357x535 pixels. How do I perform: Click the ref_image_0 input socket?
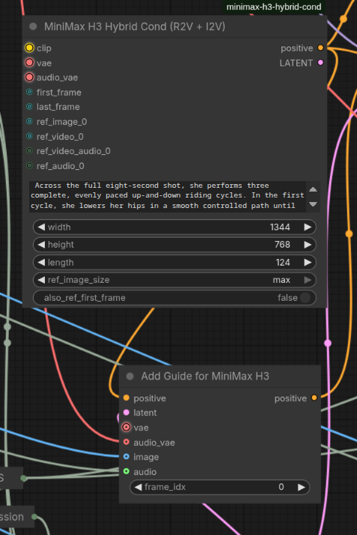(29, 121)
